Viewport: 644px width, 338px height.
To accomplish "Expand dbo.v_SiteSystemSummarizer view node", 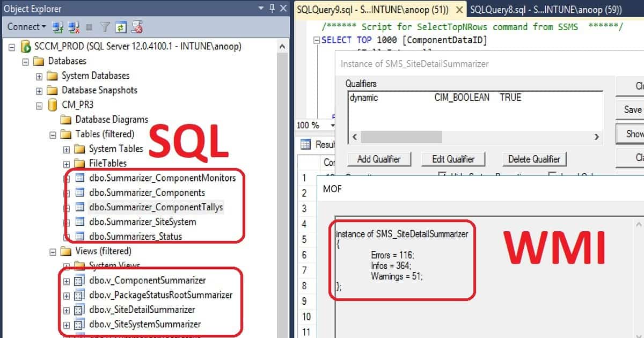I will pyautogui.click(x=67, y=324).
